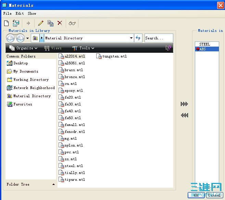Screen dimensions: 225x200
Task: Click the save material to library icon
Action: click(x=16, y=23)
